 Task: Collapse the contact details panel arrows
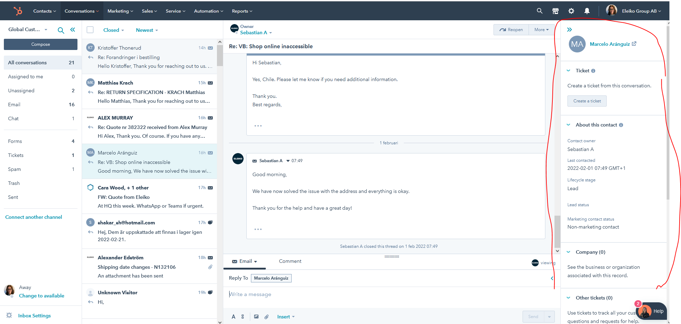(569, 30)
